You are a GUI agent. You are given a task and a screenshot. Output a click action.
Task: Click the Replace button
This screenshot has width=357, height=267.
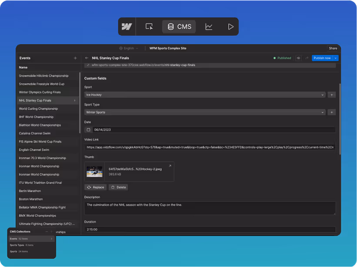(x=95, y=187)
